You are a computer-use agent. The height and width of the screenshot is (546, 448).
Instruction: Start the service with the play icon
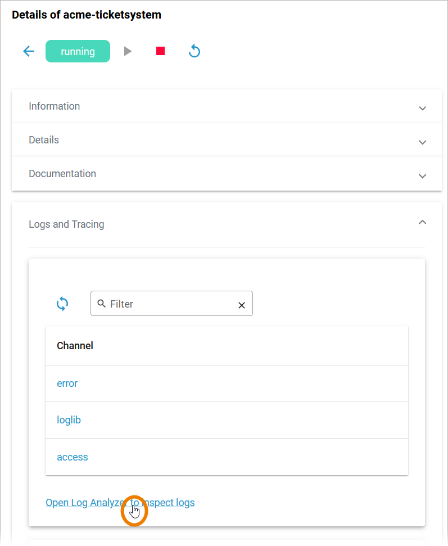[128, 51]
